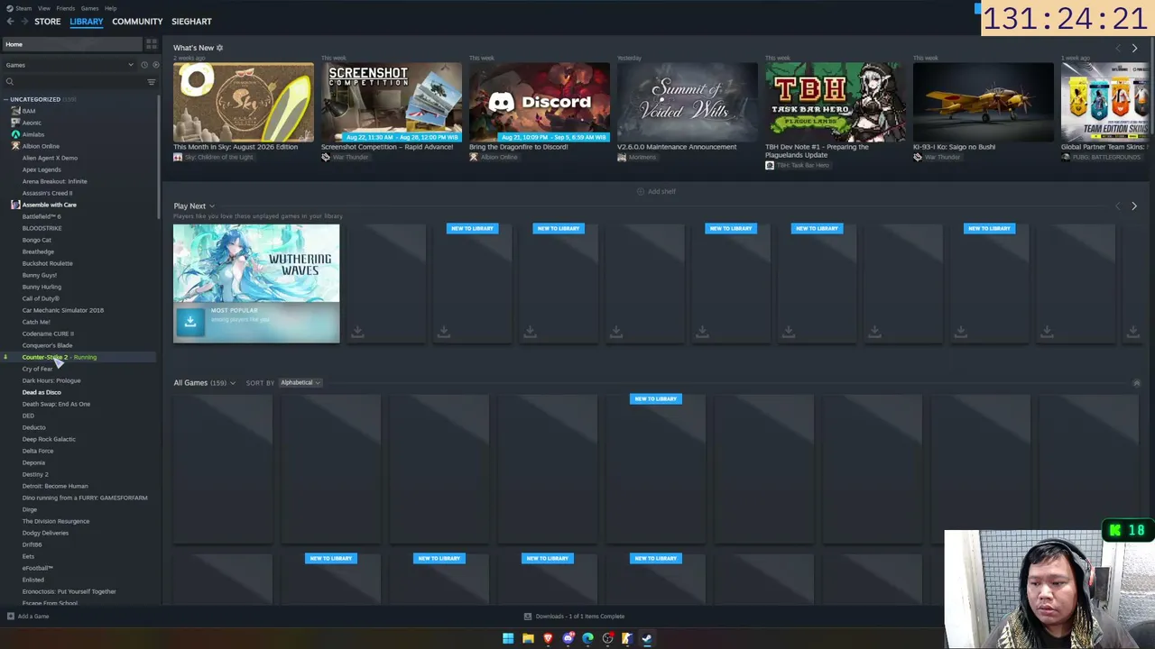
Task: Download Wuthering Waves via blue button
Action: click(x=189, y=322)
